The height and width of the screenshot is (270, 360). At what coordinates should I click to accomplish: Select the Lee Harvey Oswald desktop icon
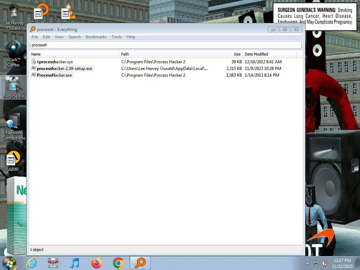tap(14, 18)
